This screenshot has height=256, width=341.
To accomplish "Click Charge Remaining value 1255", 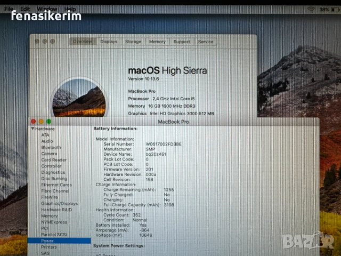I will coord(169,190).
